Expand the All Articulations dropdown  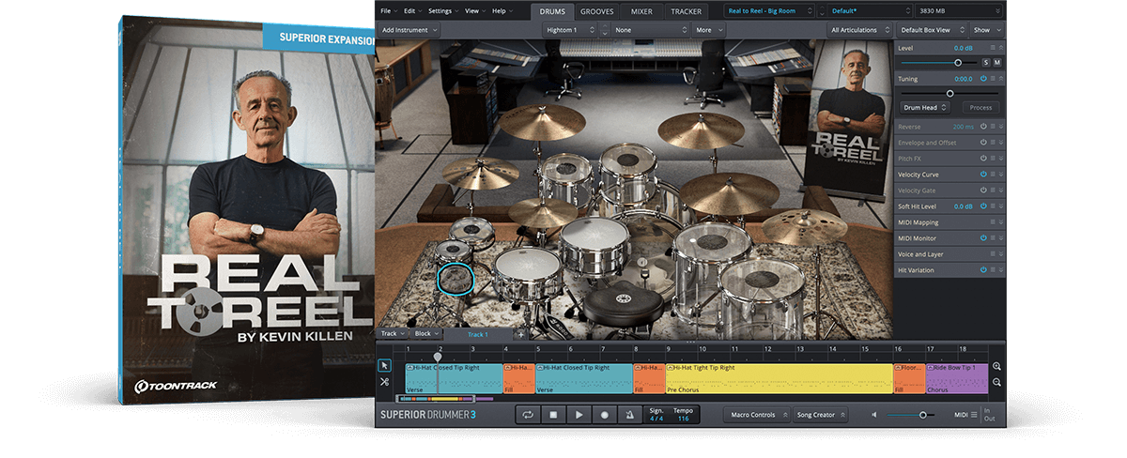pos(858,30)
